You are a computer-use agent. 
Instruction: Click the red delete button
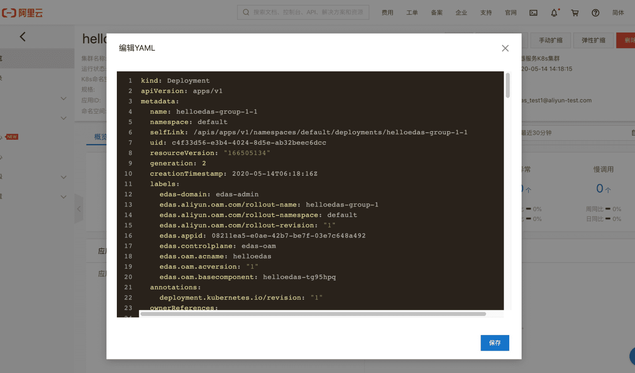(627, 40)
